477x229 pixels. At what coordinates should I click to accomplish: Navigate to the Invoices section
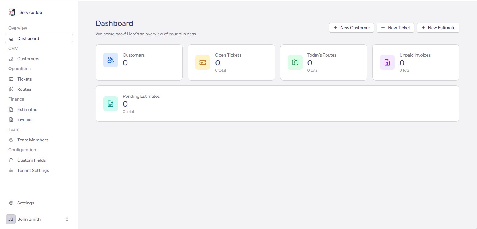point(25,120)
